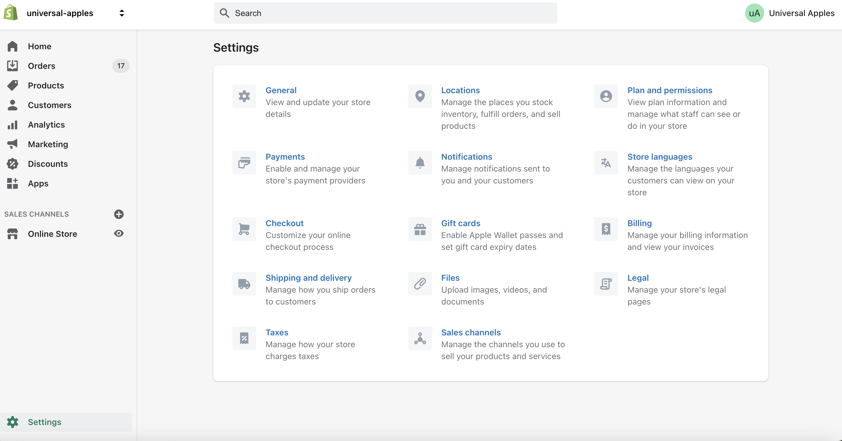842x441 pixels.
Task: Click the Customers person icon
Action: coord(12,105)
